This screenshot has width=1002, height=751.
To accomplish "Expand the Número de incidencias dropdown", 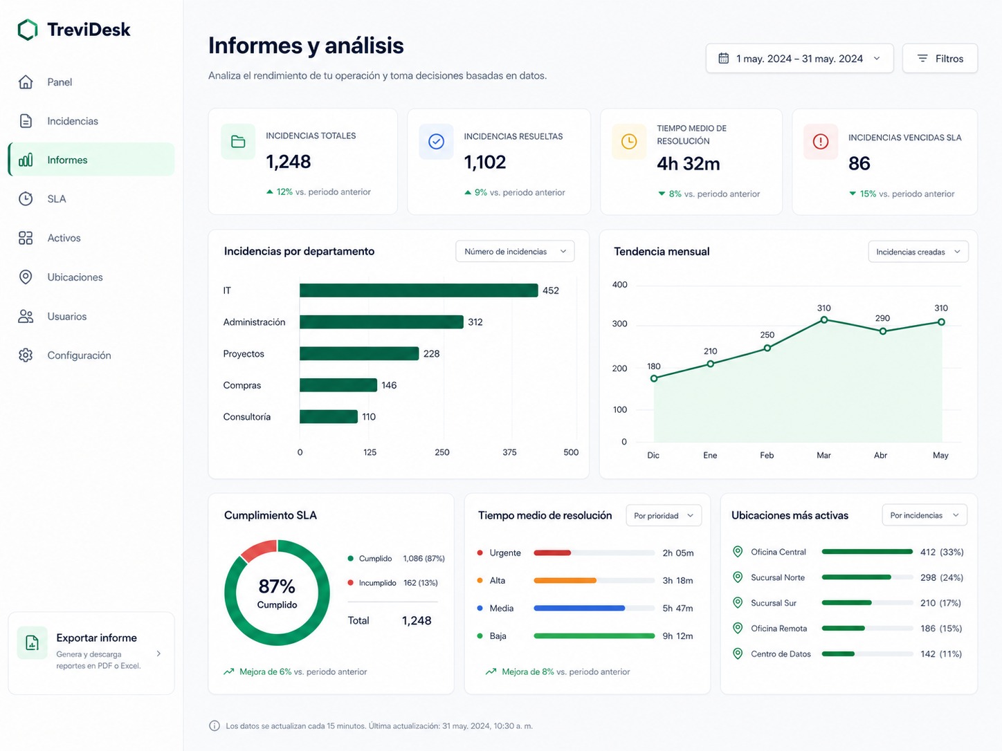I will (515, 252).
